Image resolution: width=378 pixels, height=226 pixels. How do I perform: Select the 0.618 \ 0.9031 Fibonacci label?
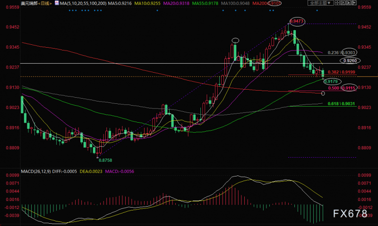(x=341, y=104)
